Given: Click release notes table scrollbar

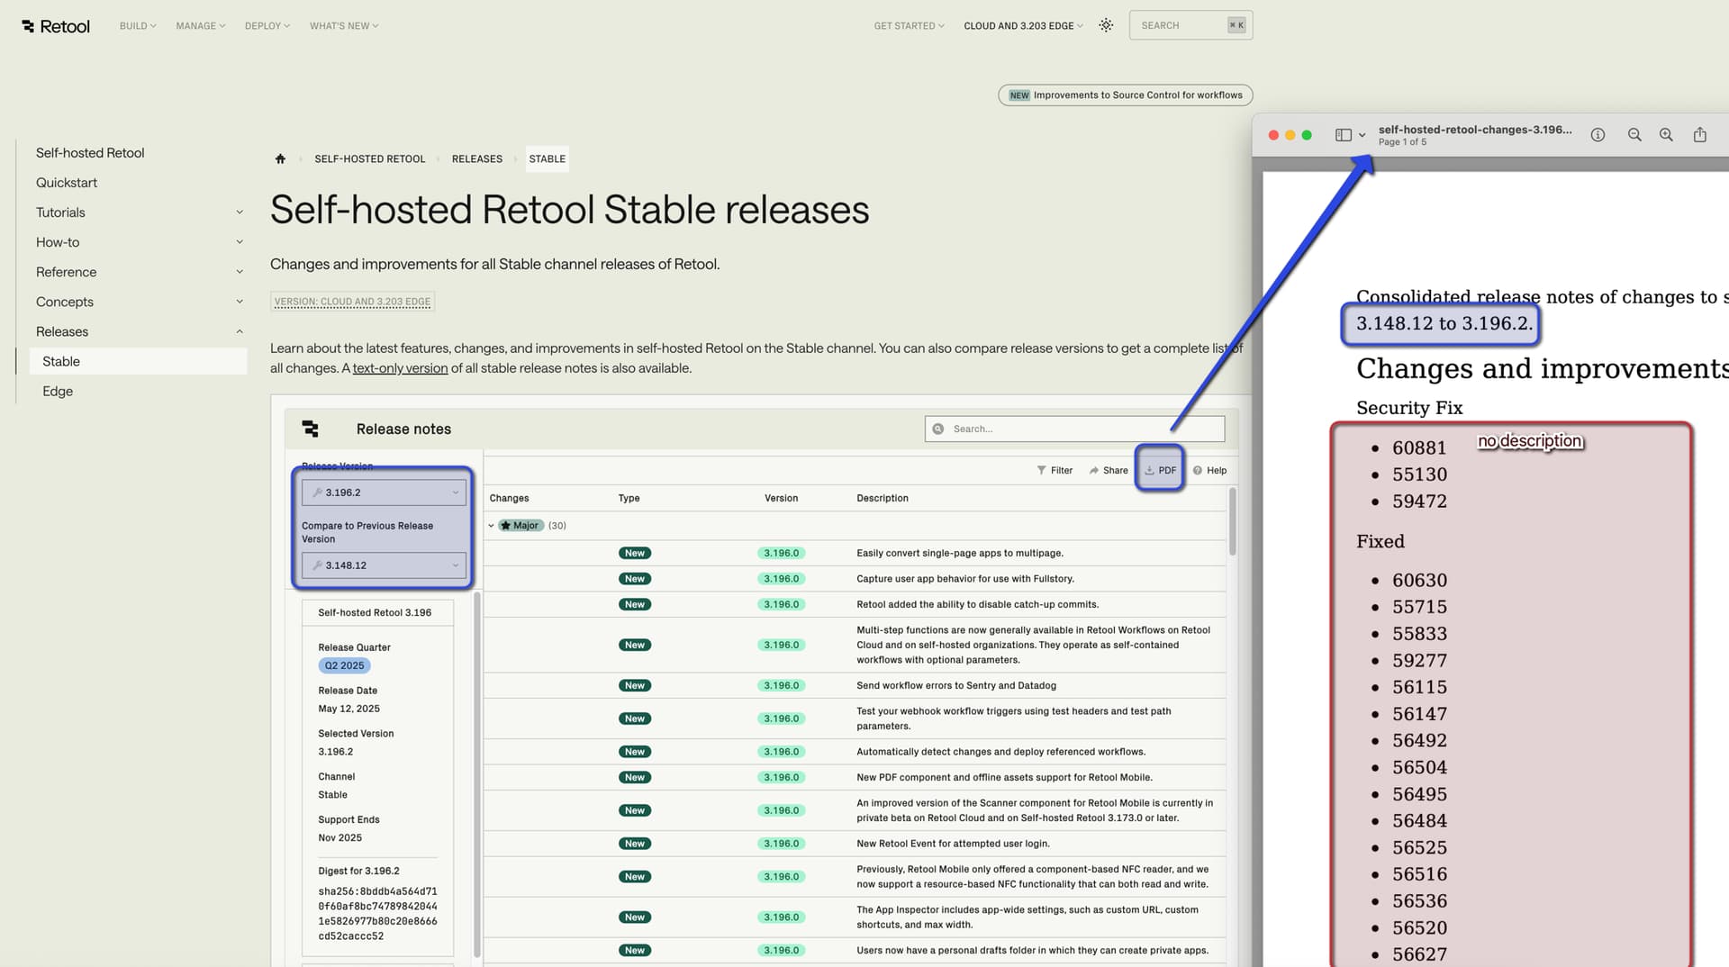Looking at the screenshot, I should point(1232,522).
